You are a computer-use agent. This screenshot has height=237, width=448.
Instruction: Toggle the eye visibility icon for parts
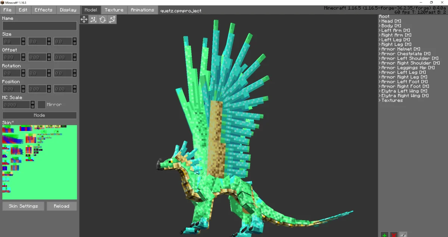(x=403, y=234)
